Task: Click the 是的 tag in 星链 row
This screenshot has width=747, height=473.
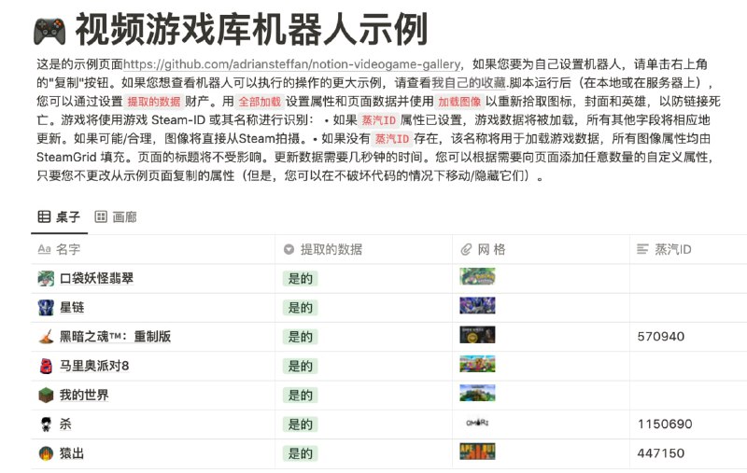Action: pyautogui.click(x=300, y=308)
